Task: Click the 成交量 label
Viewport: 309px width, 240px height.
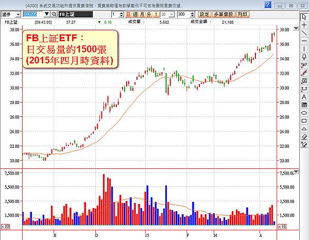Action: pos(134,22)
